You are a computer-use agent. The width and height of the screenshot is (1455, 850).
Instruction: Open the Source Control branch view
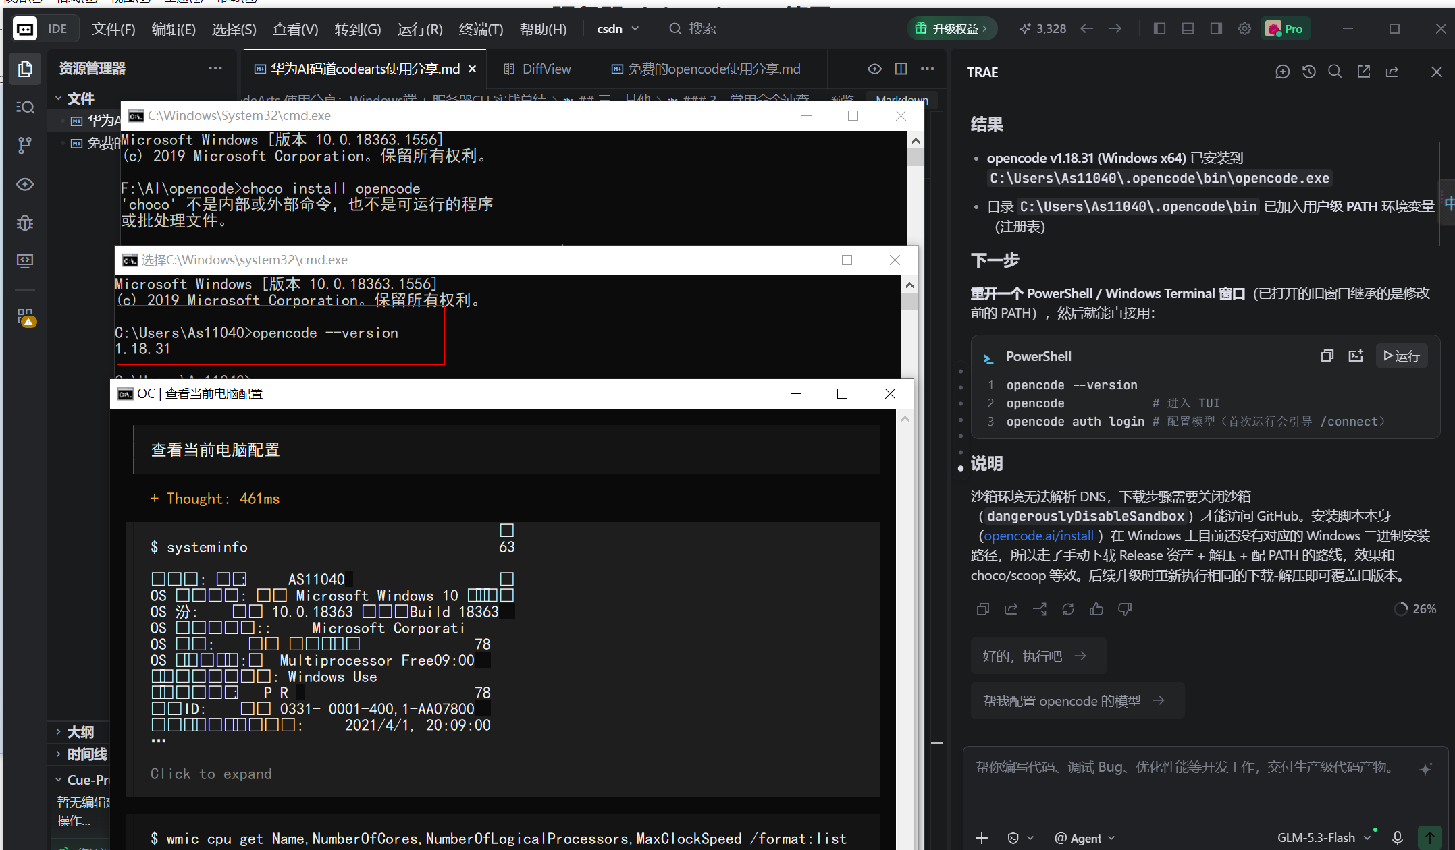coord(25,145)
